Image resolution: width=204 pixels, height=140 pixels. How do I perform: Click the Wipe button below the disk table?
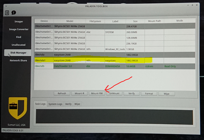[166, 94]
